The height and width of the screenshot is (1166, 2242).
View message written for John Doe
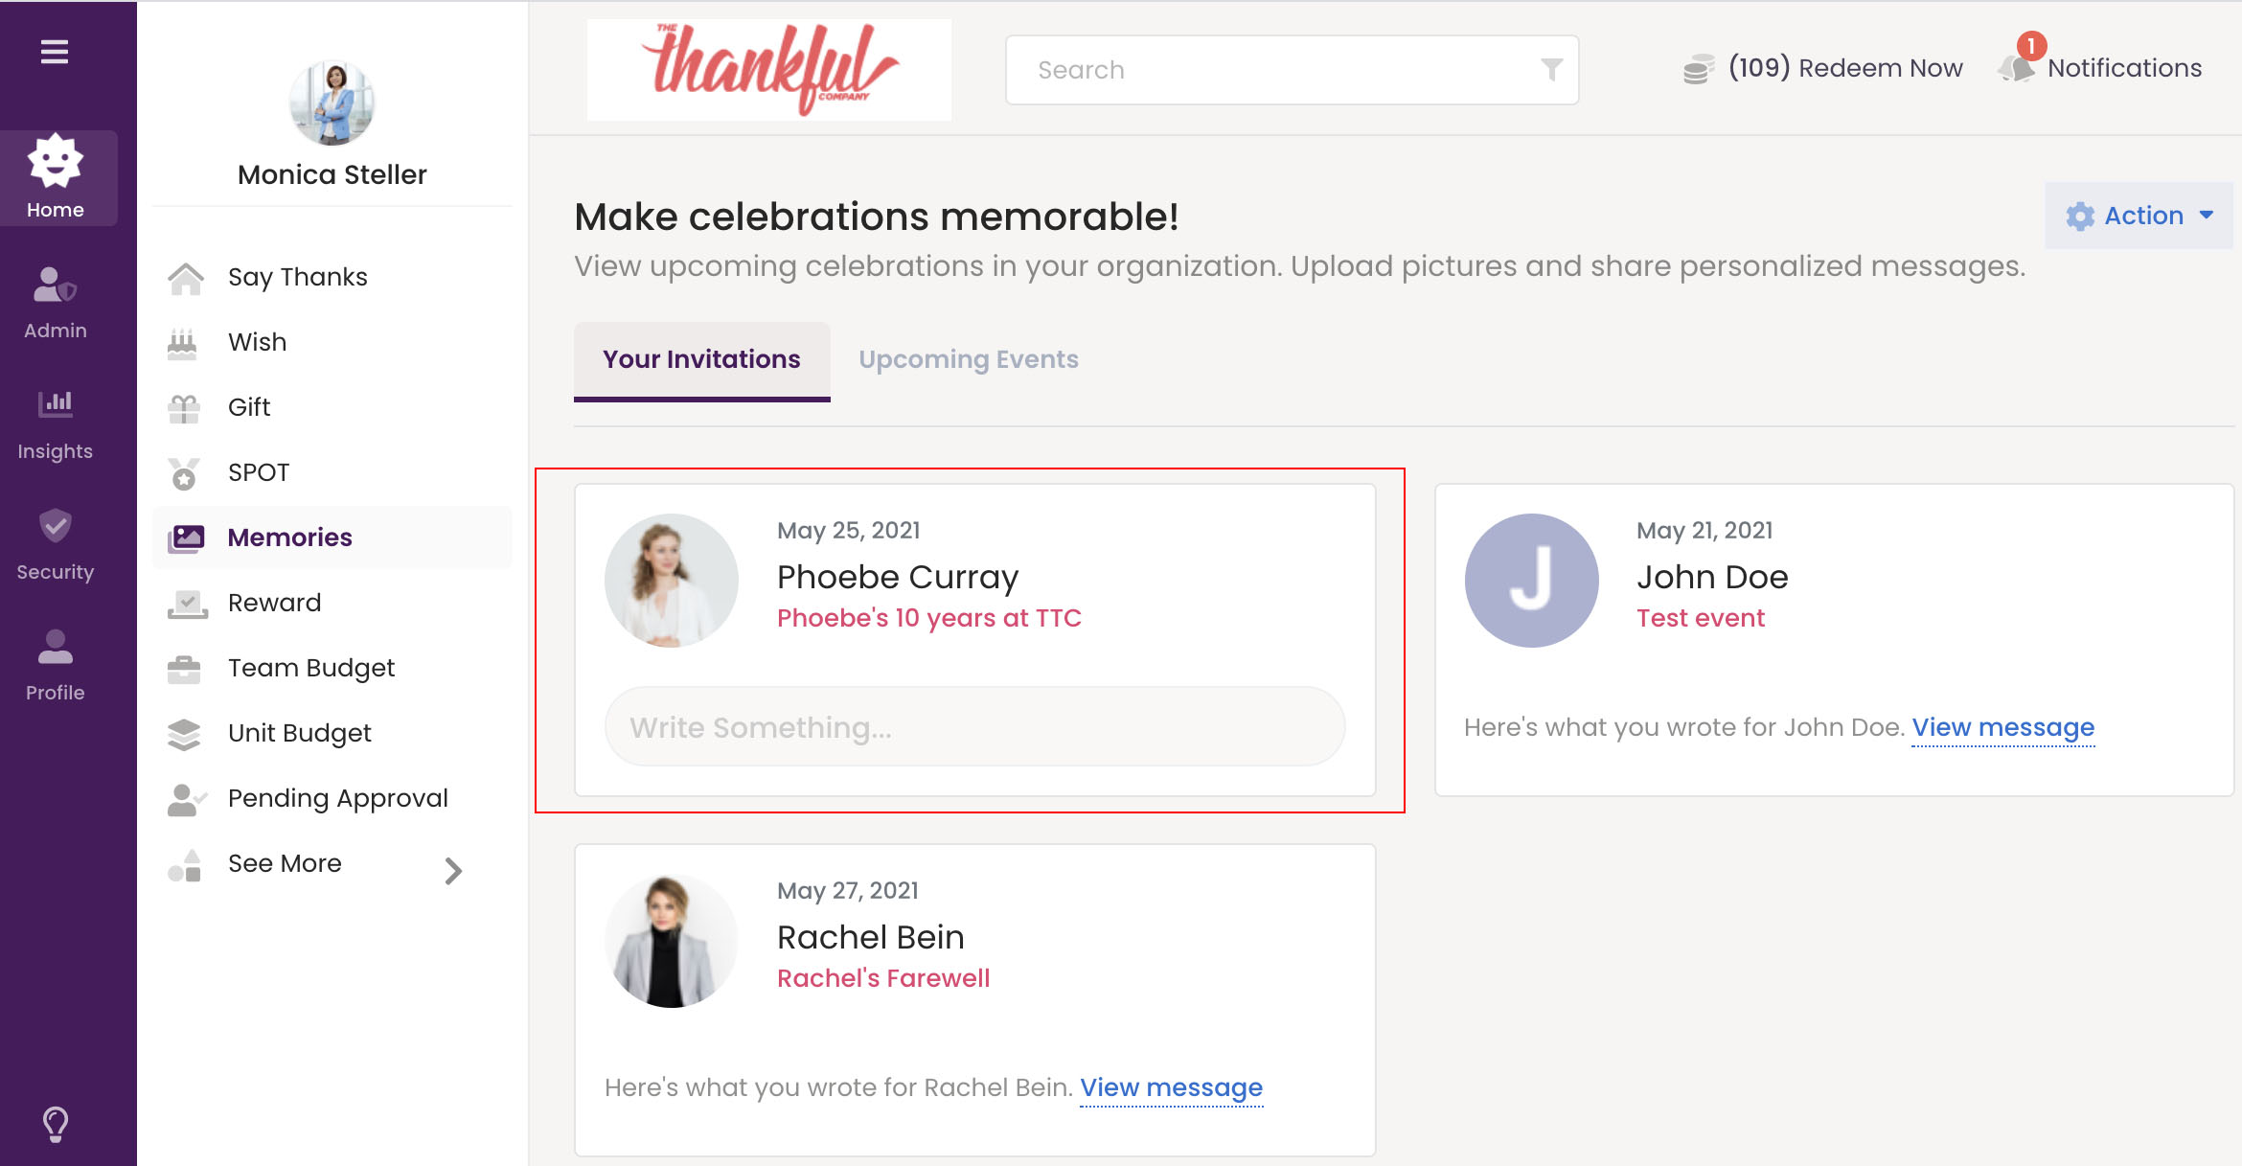[2002, 727]
